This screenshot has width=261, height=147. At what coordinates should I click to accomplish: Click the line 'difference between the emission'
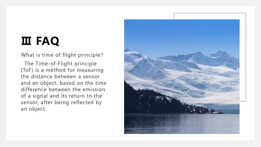tap(63, 90)
